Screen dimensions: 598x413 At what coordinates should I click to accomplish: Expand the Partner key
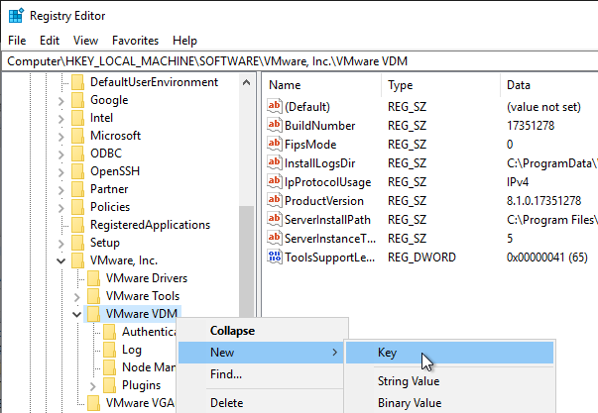61,190
